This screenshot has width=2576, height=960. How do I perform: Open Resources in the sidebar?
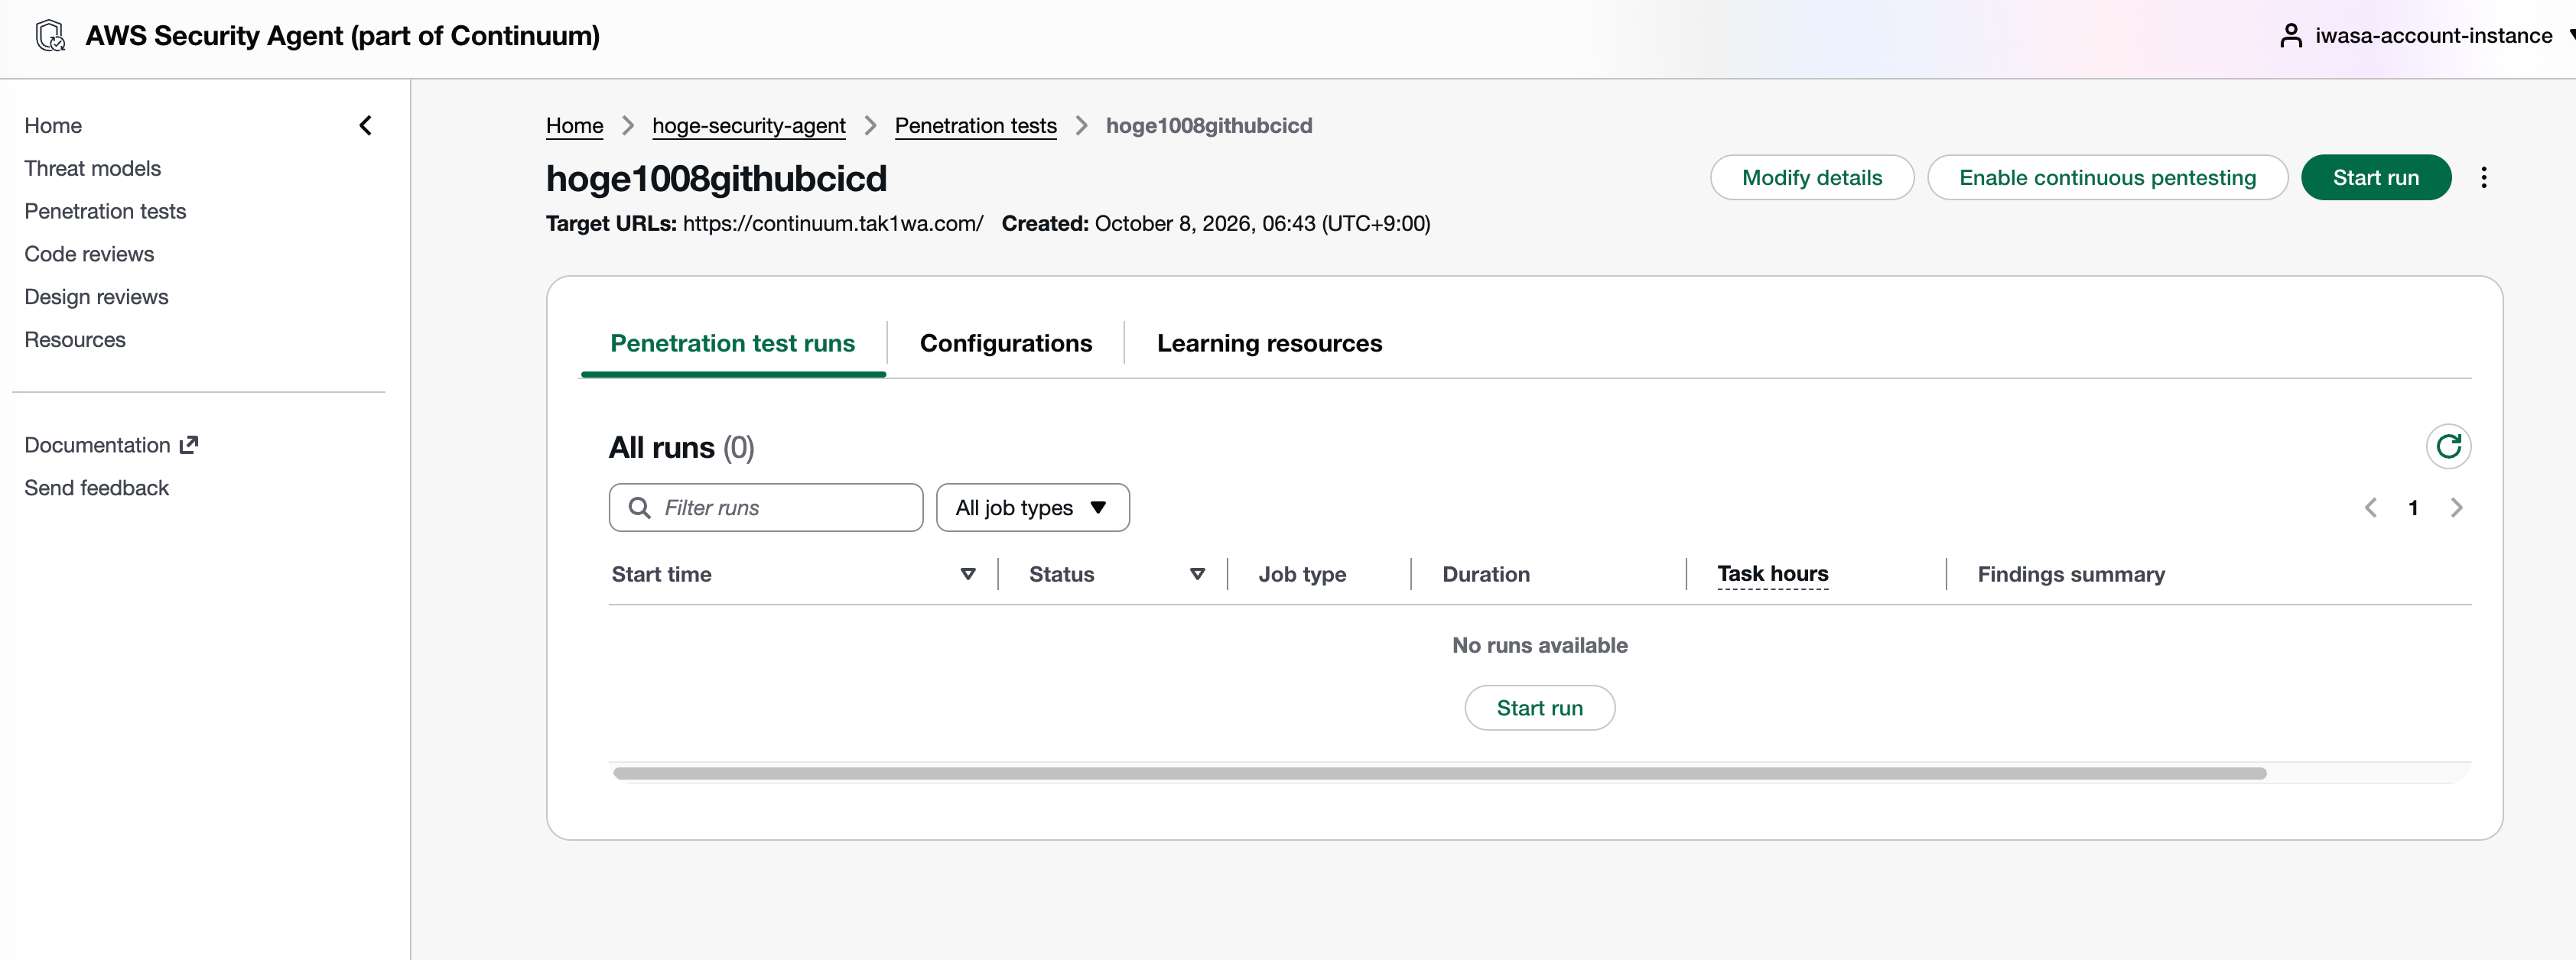pyautogui.click(x=75, y=341)
